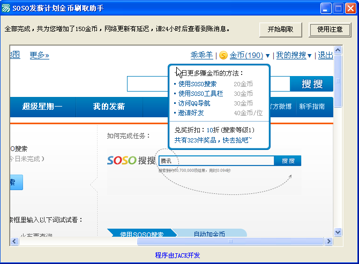The height and width of the screenshot is (264, 359).
Task: Open the 新手指南 tab
Action: [312, 107]
